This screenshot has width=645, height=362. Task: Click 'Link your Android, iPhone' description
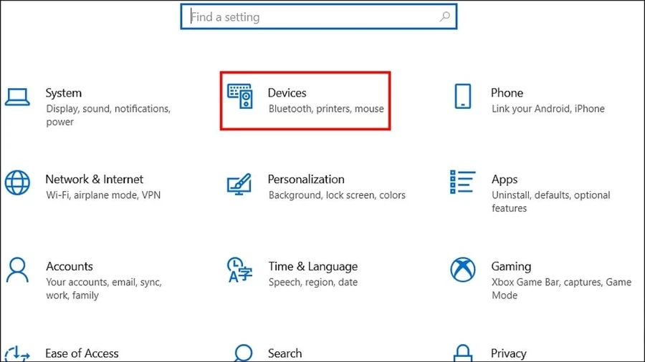(x=548, y=109)
